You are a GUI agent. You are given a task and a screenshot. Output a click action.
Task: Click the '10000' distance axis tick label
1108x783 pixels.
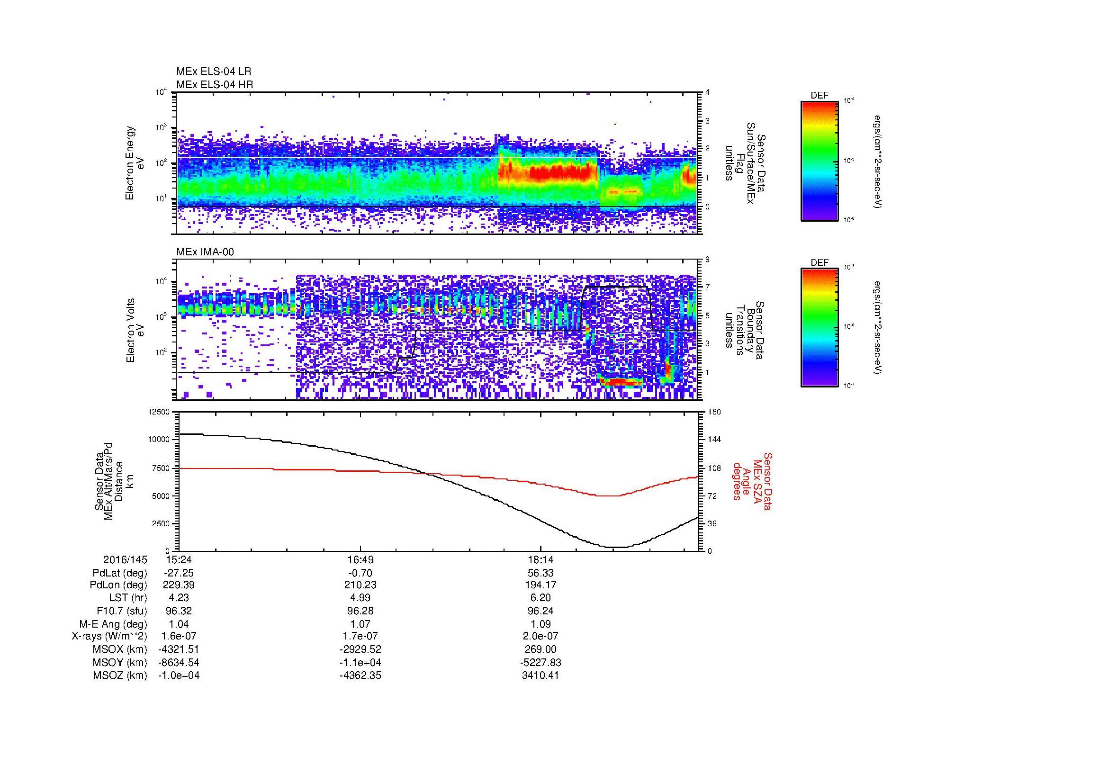[x=159, y=440]
